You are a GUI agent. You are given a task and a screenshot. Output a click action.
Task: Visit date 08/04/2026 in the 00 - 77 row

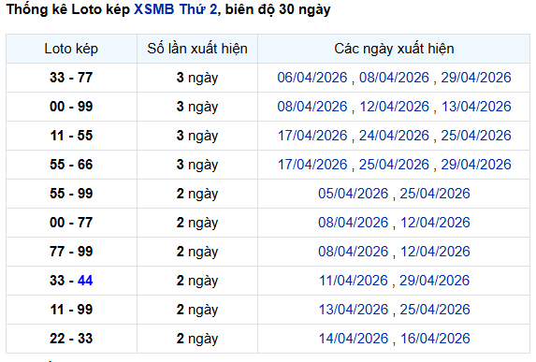click(353, 223)
